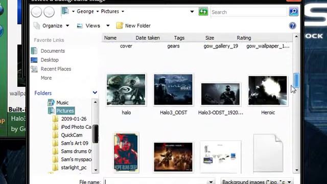The width and height of the screenshot is (327, 184).
Task: Sort by the Rating column header
Action: [244, 38]
